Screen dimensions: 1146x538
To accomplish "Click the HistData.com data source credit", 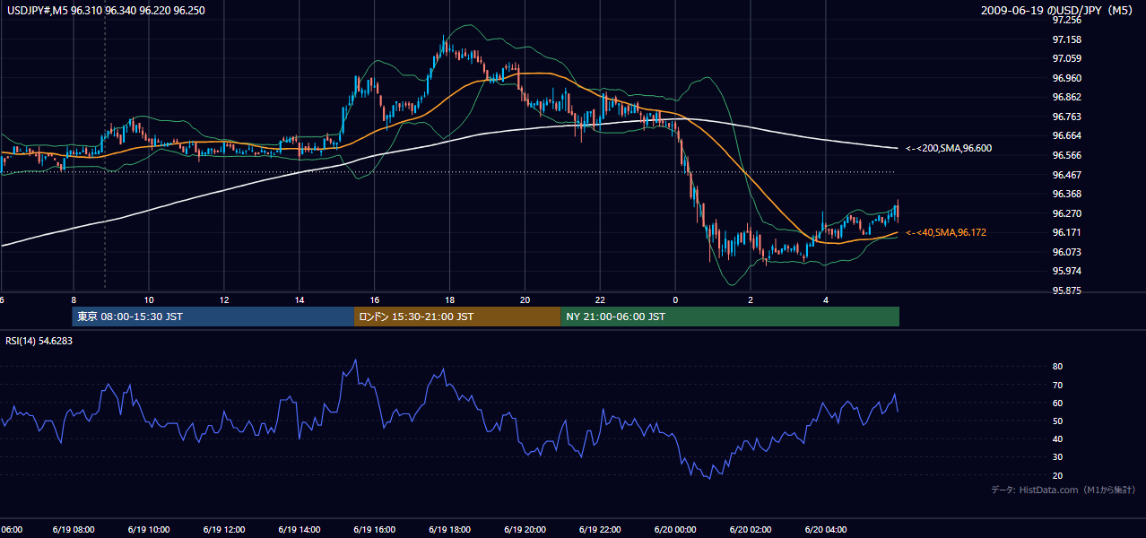I will pos(1064,490).
